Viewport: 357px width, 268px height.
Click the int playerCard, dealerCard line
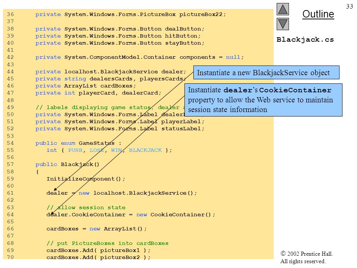point(98,93)
